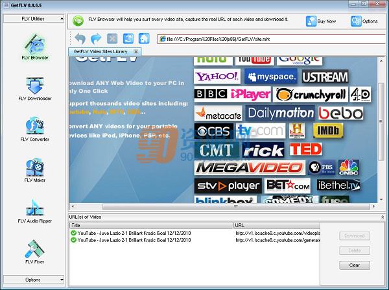
Task: Launch FLV Audio Ripper
Action: tap(35, 211)
